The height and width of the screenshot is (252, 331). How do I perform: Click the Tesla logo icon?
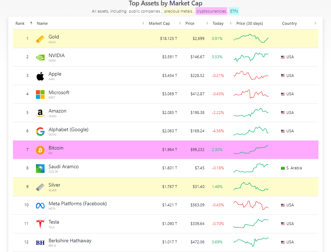tap(40, 224)
